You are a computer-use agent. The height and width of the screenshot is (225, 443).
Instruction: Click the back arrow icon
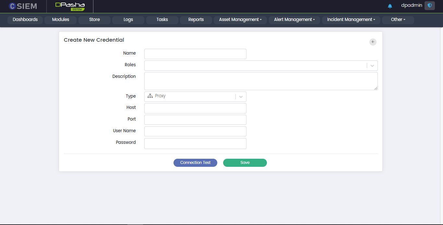(x=373, y=42)
